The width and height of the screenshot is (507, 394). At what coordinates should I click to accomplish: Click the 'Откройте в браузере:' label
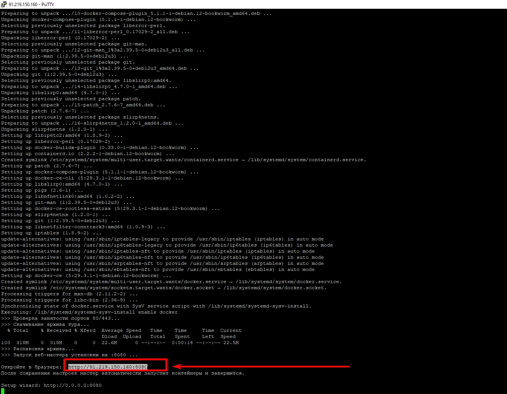point(31,367)
